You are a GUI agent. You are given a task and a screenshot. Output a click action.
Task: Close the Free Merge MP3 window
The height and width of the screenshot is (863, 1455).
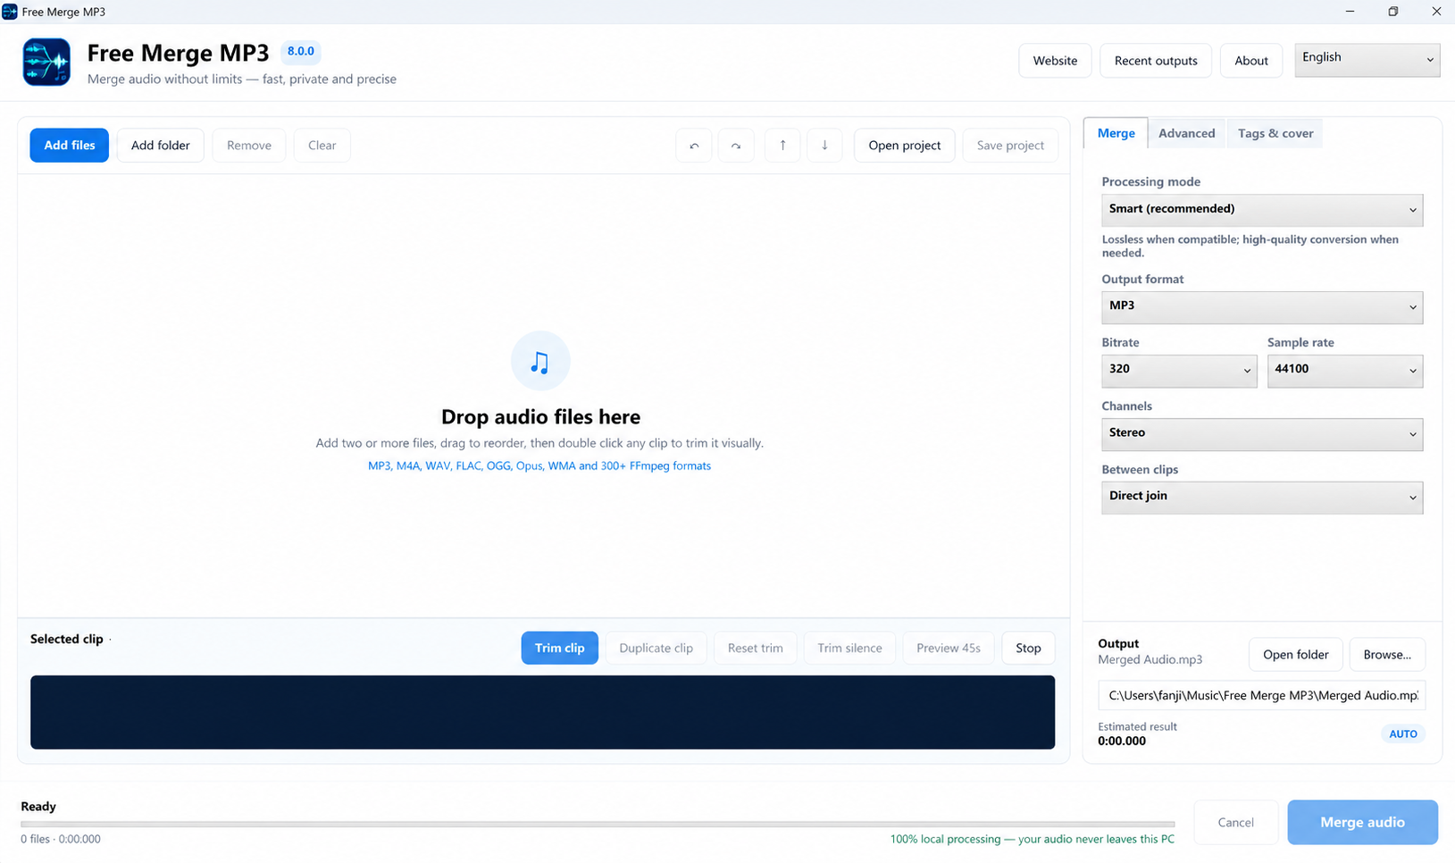click(x=1435, y=12)
